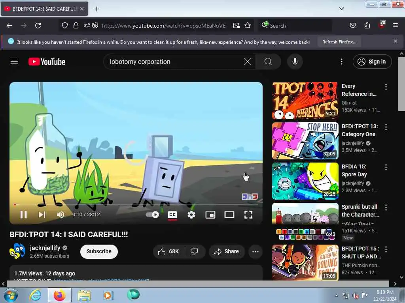Open options menu for Every Reference video

click(x=386, y=87)
